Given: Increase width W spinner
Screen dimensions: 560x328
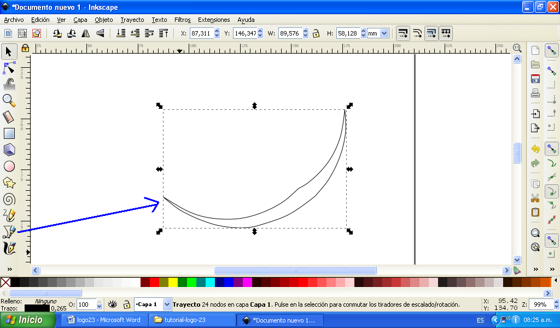Looking at the screenshot, I should pyautogui.click(x=305, y=31).
